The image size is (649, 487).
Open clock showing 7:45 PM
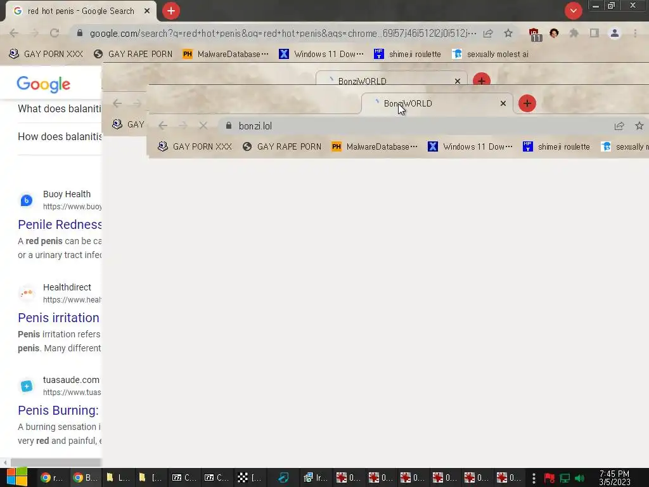[615, 478]
